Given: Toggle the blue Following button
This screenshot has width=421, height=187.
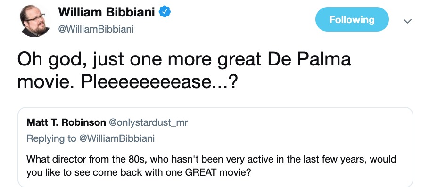Looking at the screenshot, I should [352, 19].
